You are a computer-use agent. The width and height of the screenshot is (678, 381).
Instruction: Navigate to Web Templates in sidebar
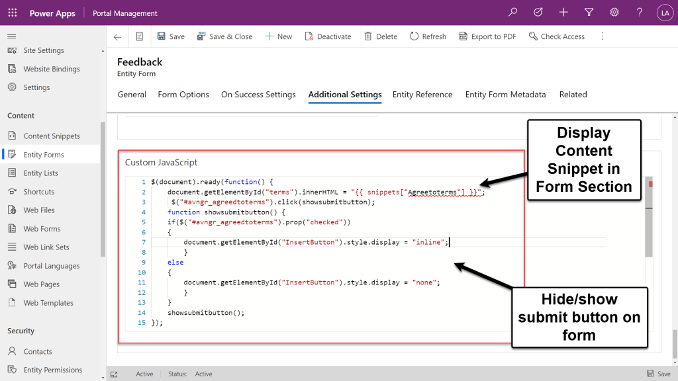coord(48,303)
